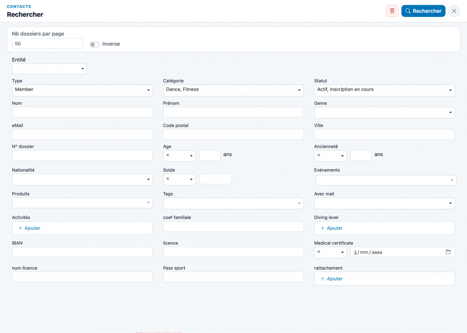
Task: Click the CONTACTS breadcrumb label
Action: tap(19, 6)
